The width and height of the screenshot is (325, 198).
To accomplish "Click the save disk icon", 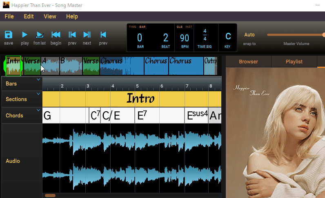I will tap(9, 35).
